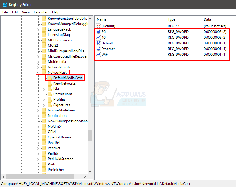The image size is (236, 187).
Task: Expand the Multimedia key
Action: pyautogui.click(x=38, y=62)
